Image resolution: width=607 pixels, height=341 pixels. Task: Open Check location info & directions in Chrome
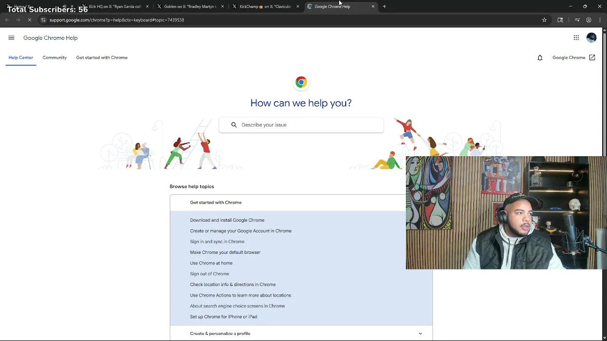pyautogui.click(x=233, y=285)
